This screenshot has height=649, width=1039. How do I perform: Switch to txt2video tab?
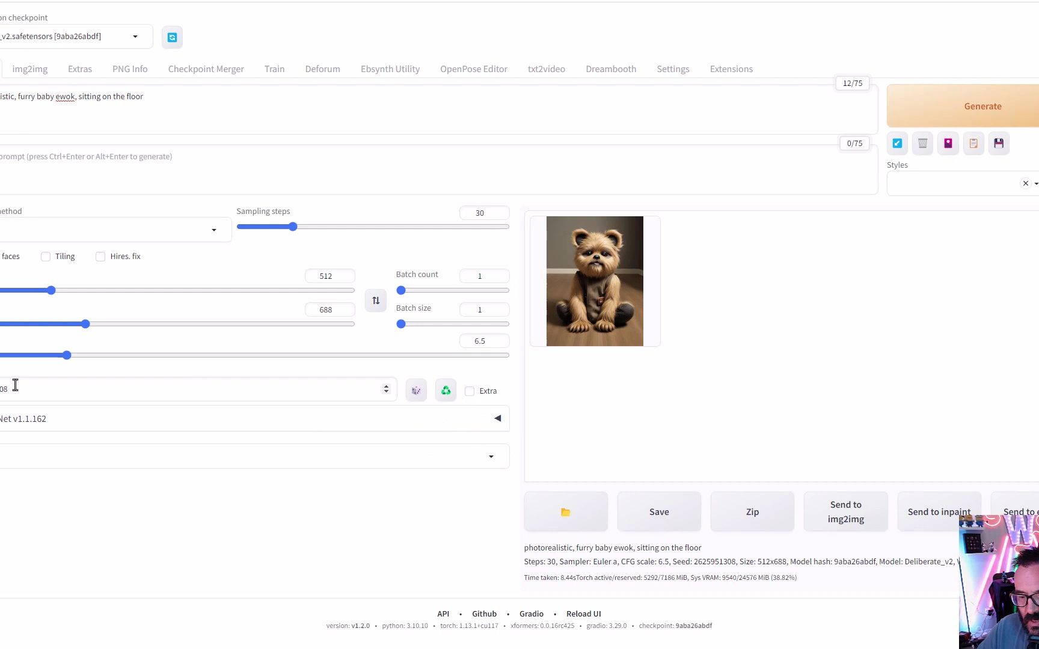click(x=547, y=69)
